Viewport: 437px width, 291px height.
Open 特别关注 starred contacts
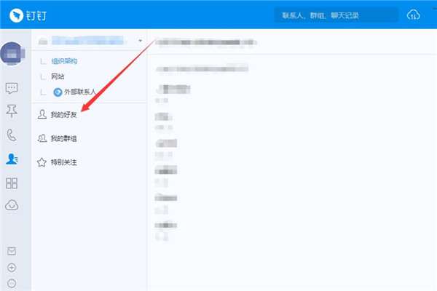pos(63,162)
